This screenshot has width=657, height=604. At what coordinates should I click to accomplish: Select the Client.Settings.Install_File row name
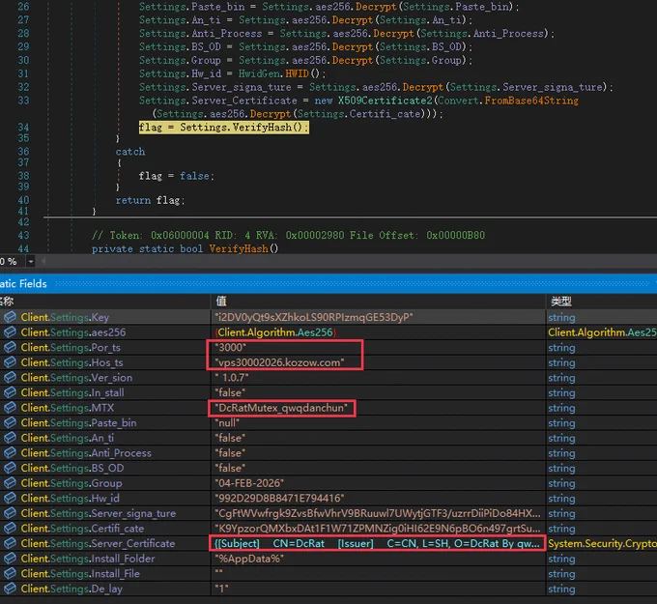pos(80,574)
